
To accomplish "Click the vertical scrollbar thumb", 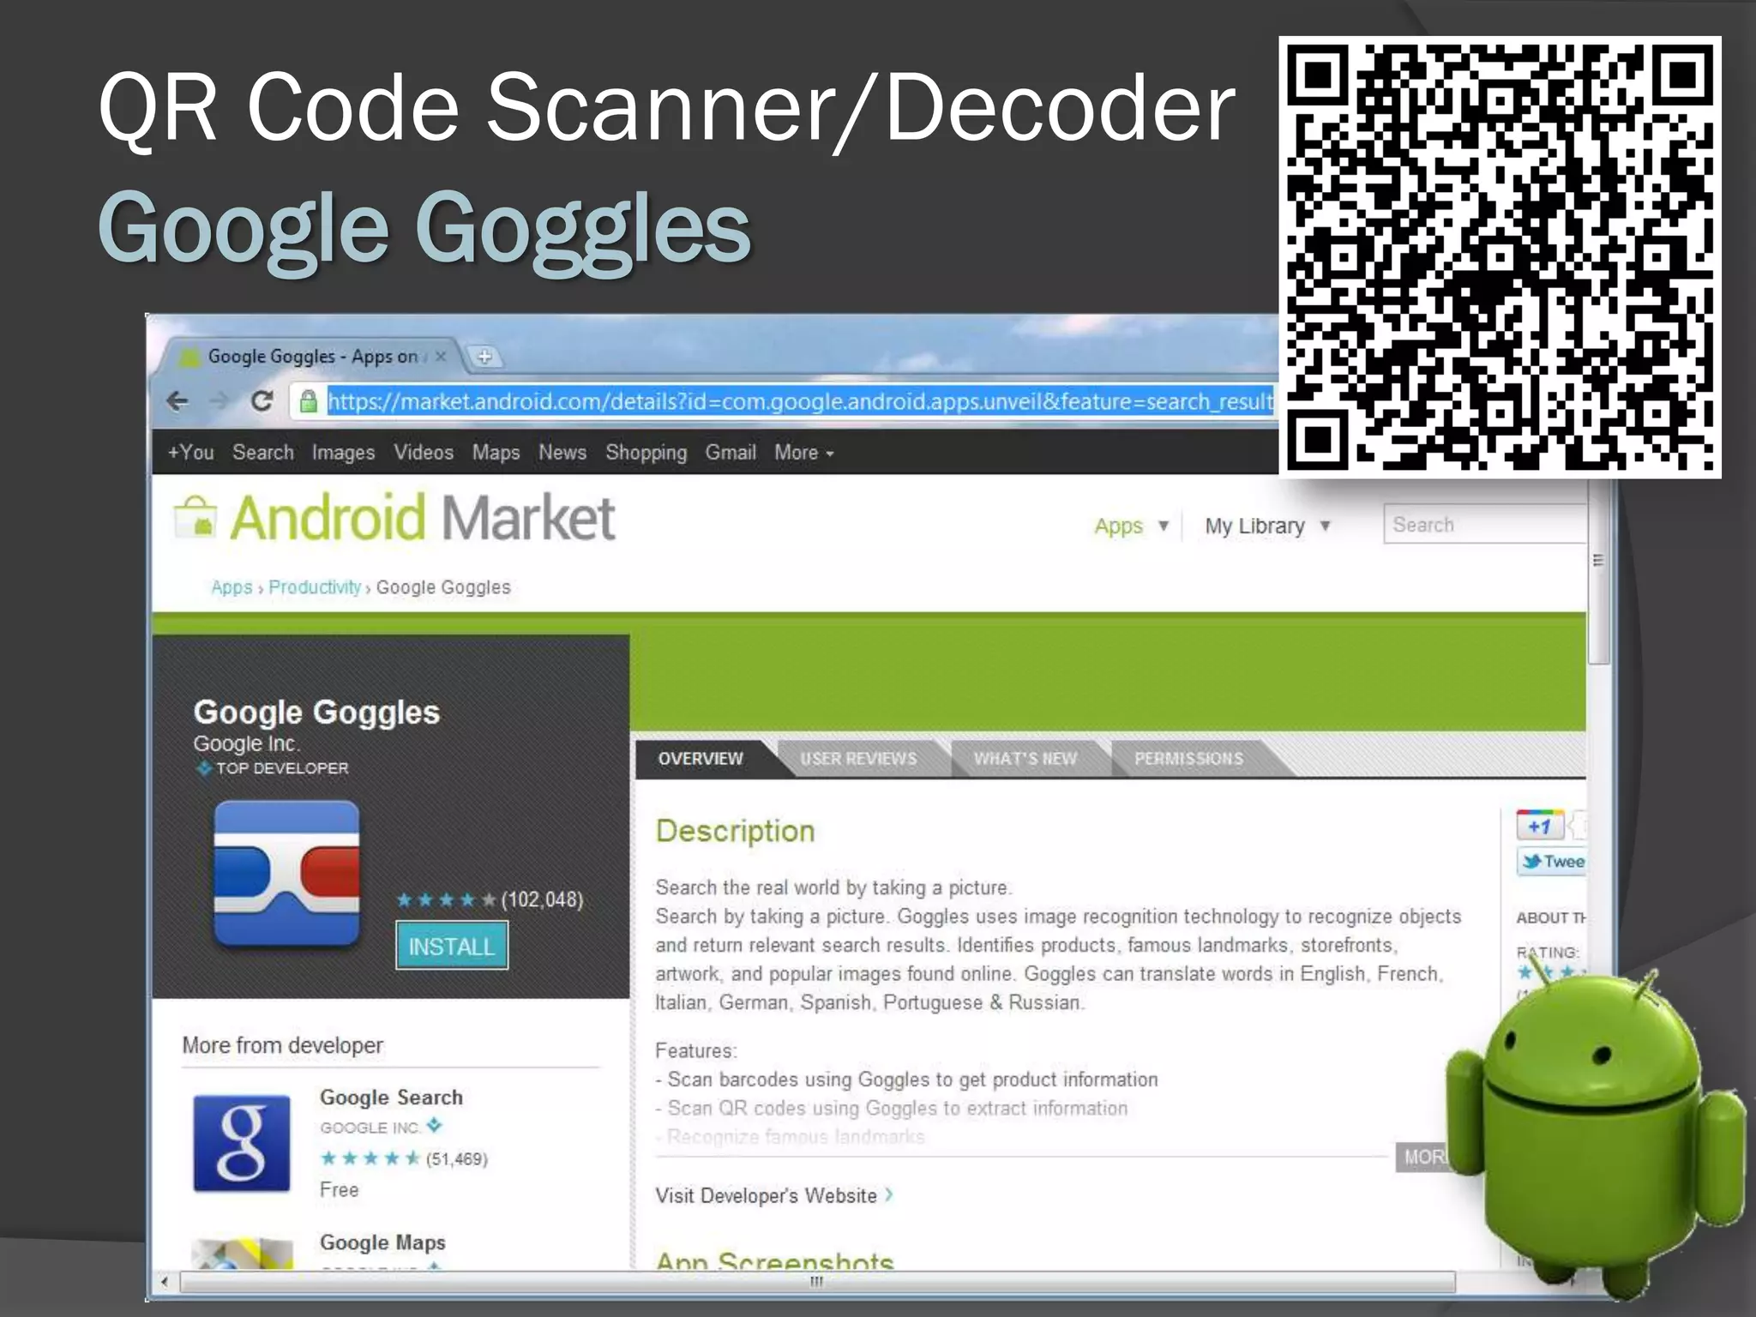I will point(1597,570).
